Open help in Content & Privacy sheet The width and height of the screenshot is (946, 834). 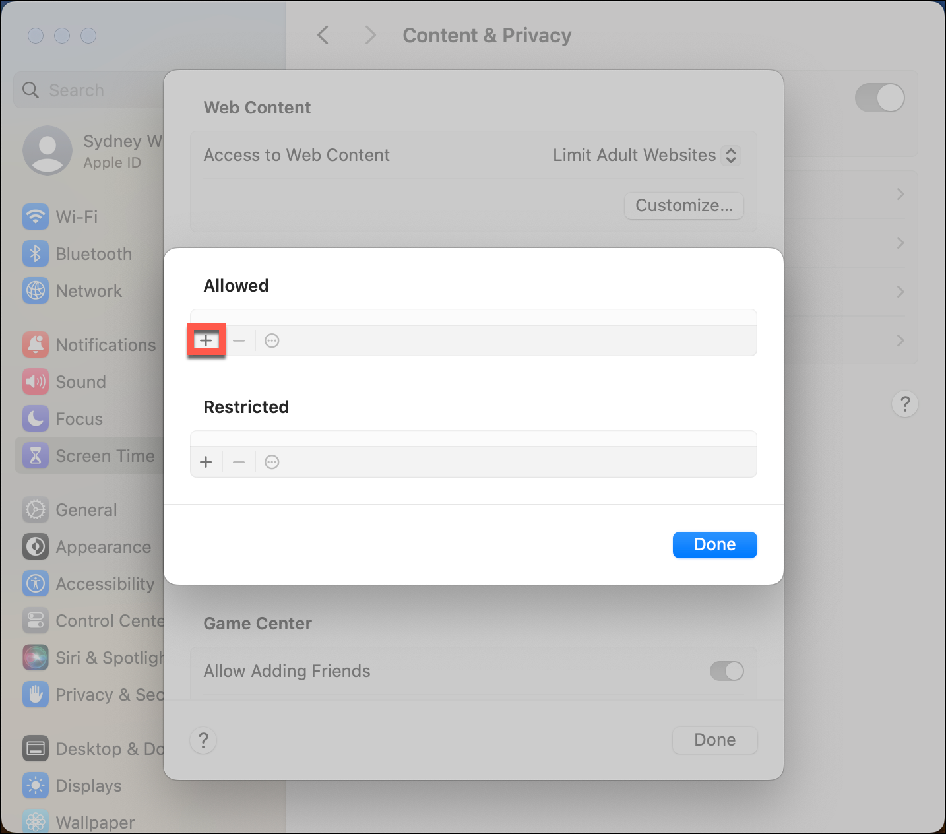click(x=203, y=740)
